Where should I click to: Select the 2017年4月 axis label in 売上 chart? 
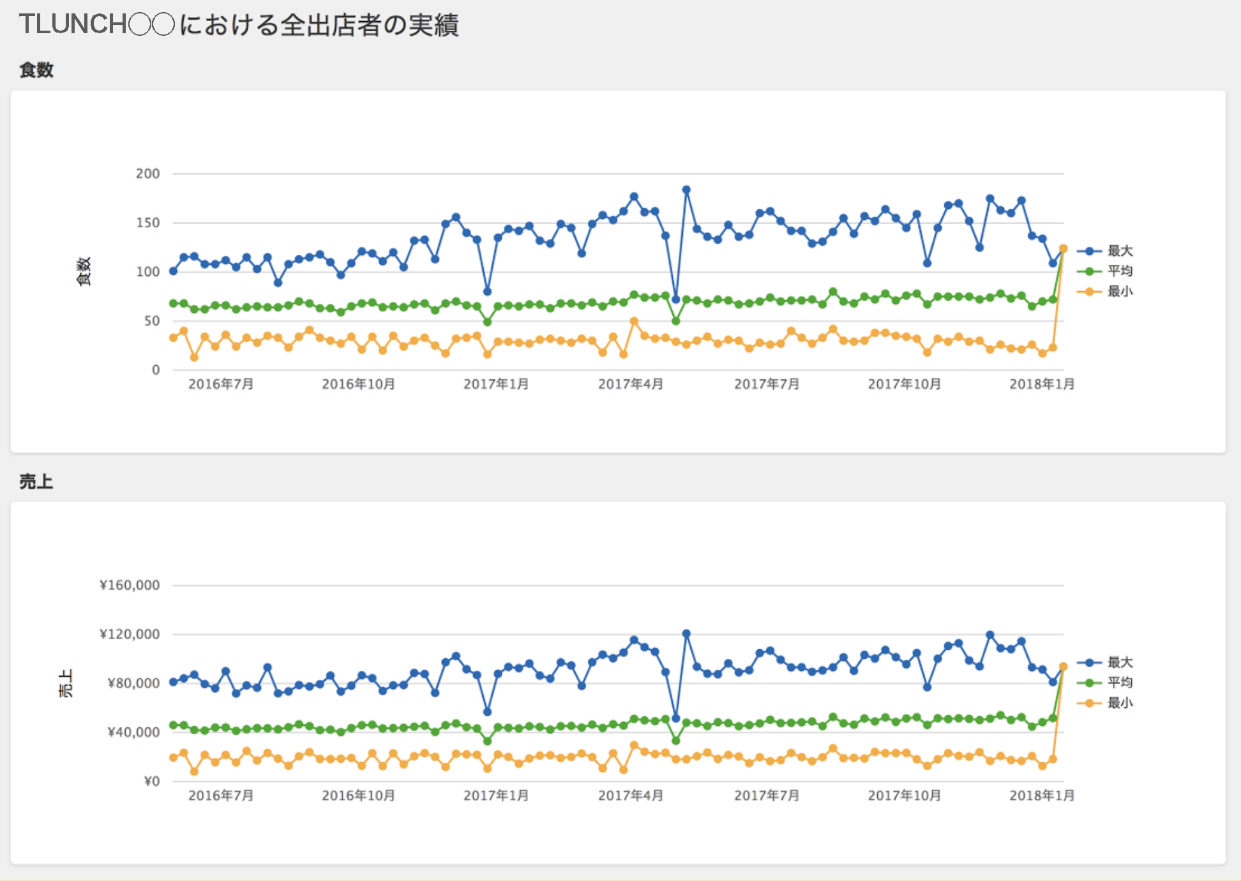(631, 795)
